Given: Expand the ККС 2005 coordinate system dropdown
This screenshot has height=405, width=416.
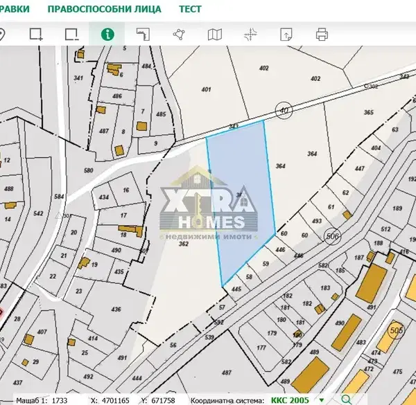Looking at the screenshot, I should click(x=322, y=400).
